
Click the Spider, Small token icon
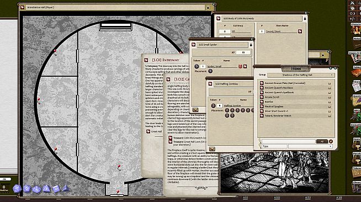[197, 66]
